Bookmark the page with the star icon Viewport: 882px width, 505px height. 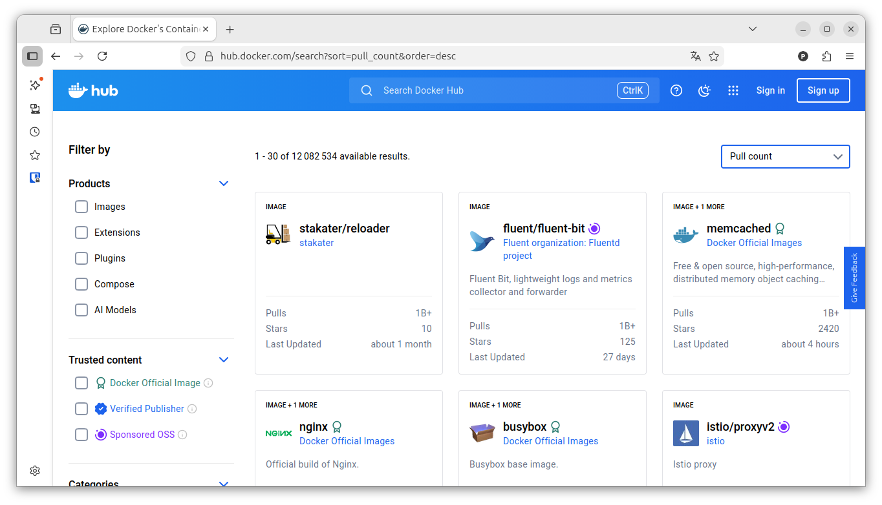714,56
